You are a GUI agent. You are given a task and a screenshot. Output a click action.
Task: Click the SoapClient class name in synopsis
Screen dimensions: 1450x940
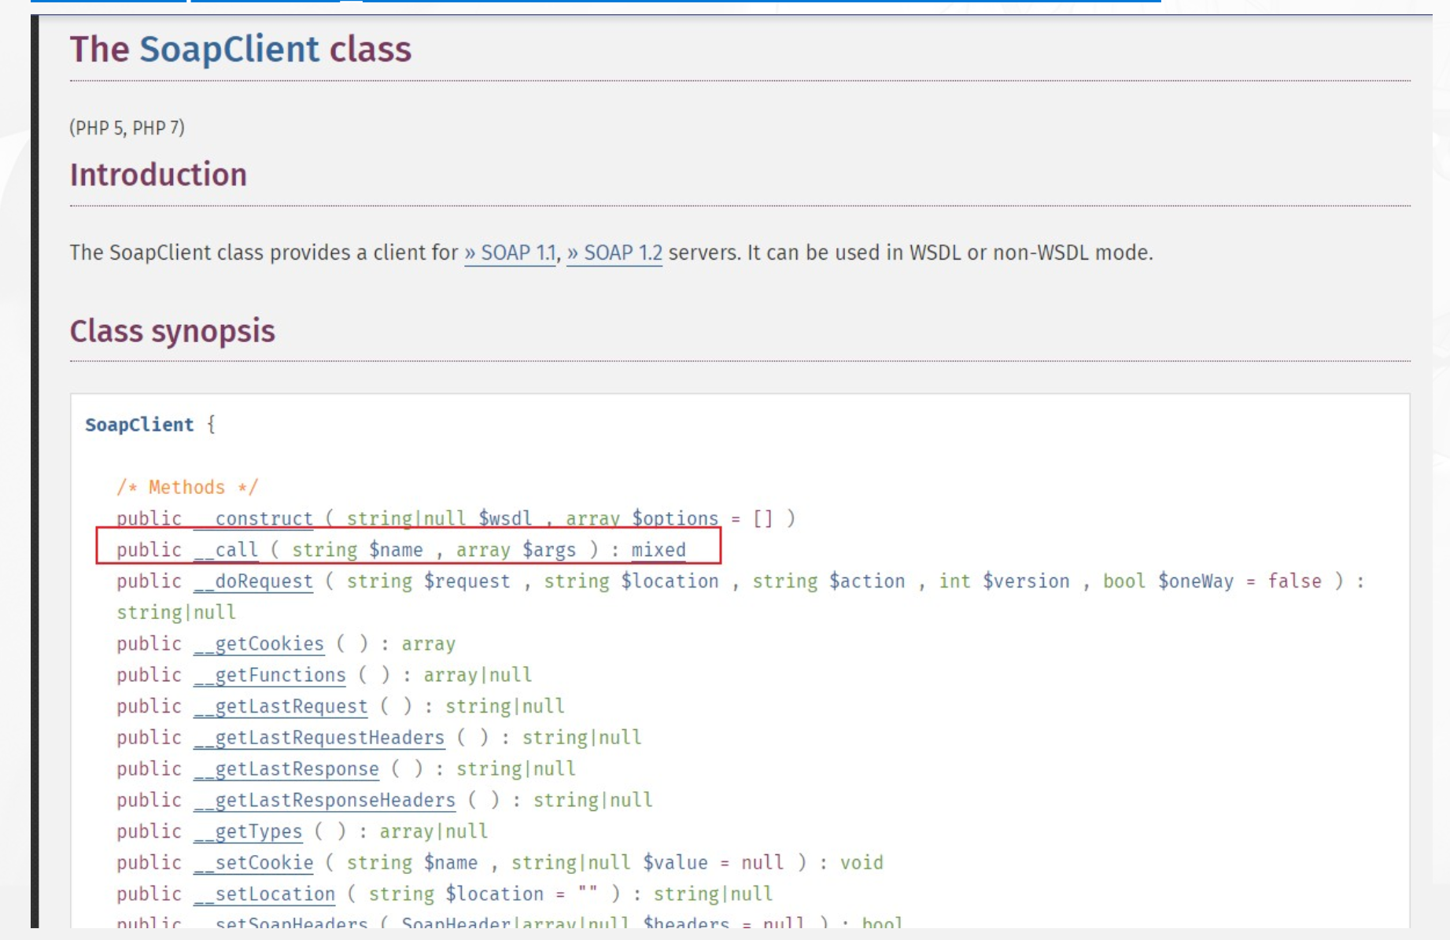click(x=139, y=425)
